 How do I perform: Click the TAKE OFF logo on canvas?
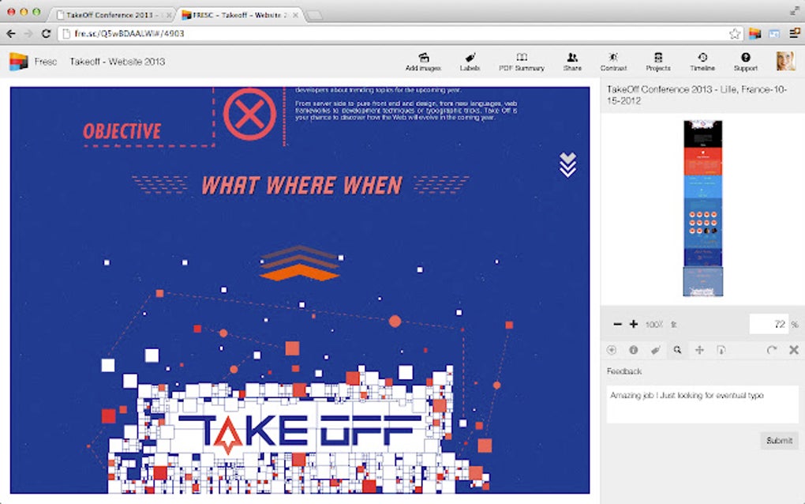point(300,434)
